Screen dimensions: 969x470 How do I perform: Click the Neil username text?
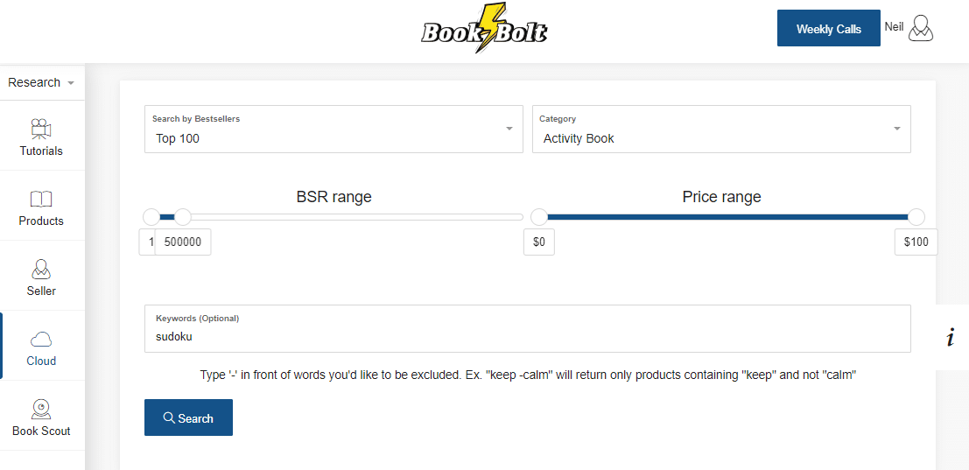click(895, 27)
